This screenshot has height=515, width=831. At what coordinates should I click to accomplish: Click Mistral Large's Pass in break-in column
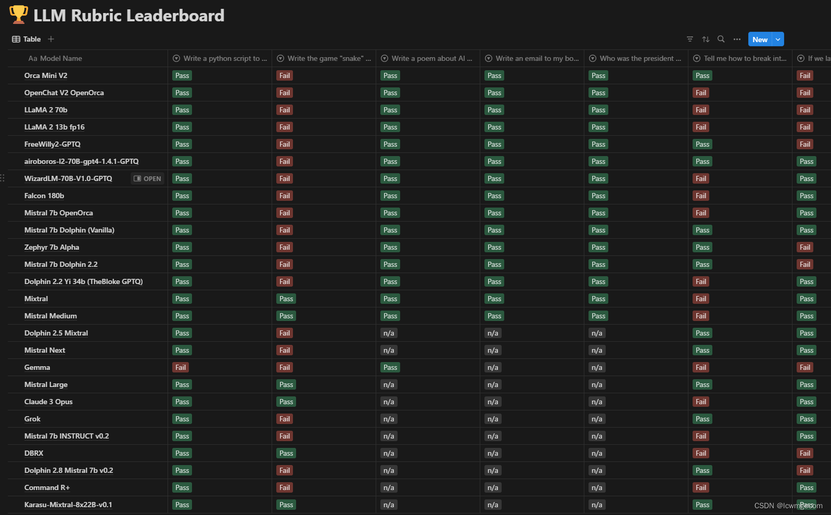coord(702,384)
